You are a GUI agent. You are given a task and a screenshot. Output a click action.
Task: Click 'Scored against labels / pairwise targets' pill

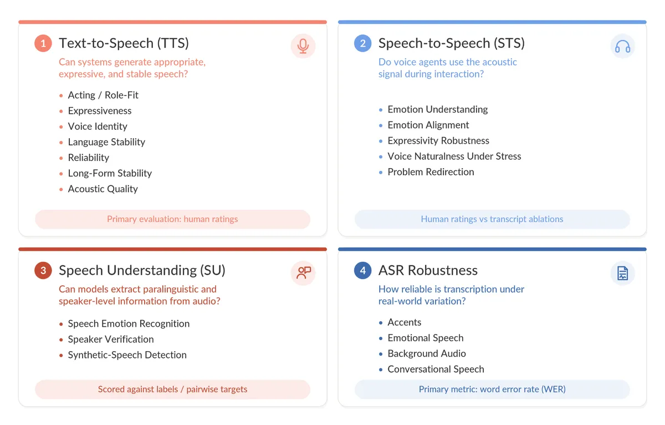tap(172, 389)
